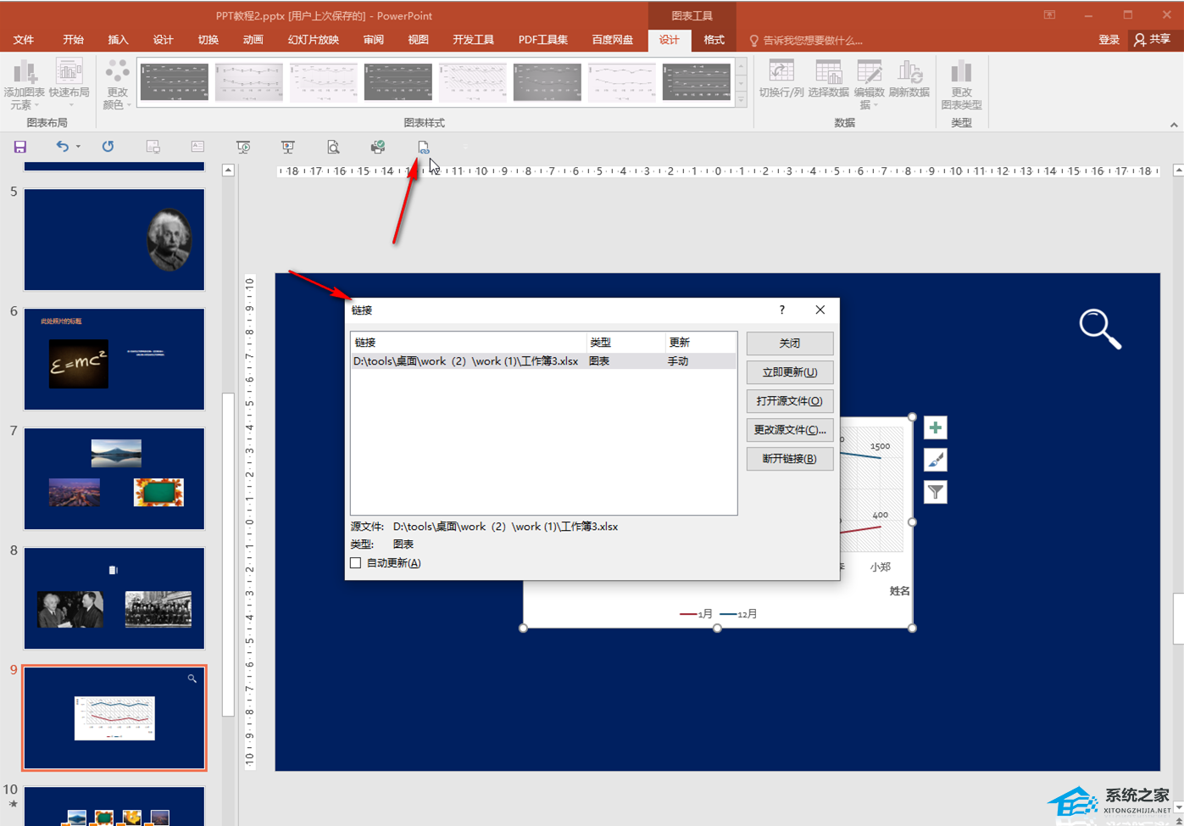1184x826 pixels.
Task: Click the 更改源文件 button
Action: click(789, 430)
